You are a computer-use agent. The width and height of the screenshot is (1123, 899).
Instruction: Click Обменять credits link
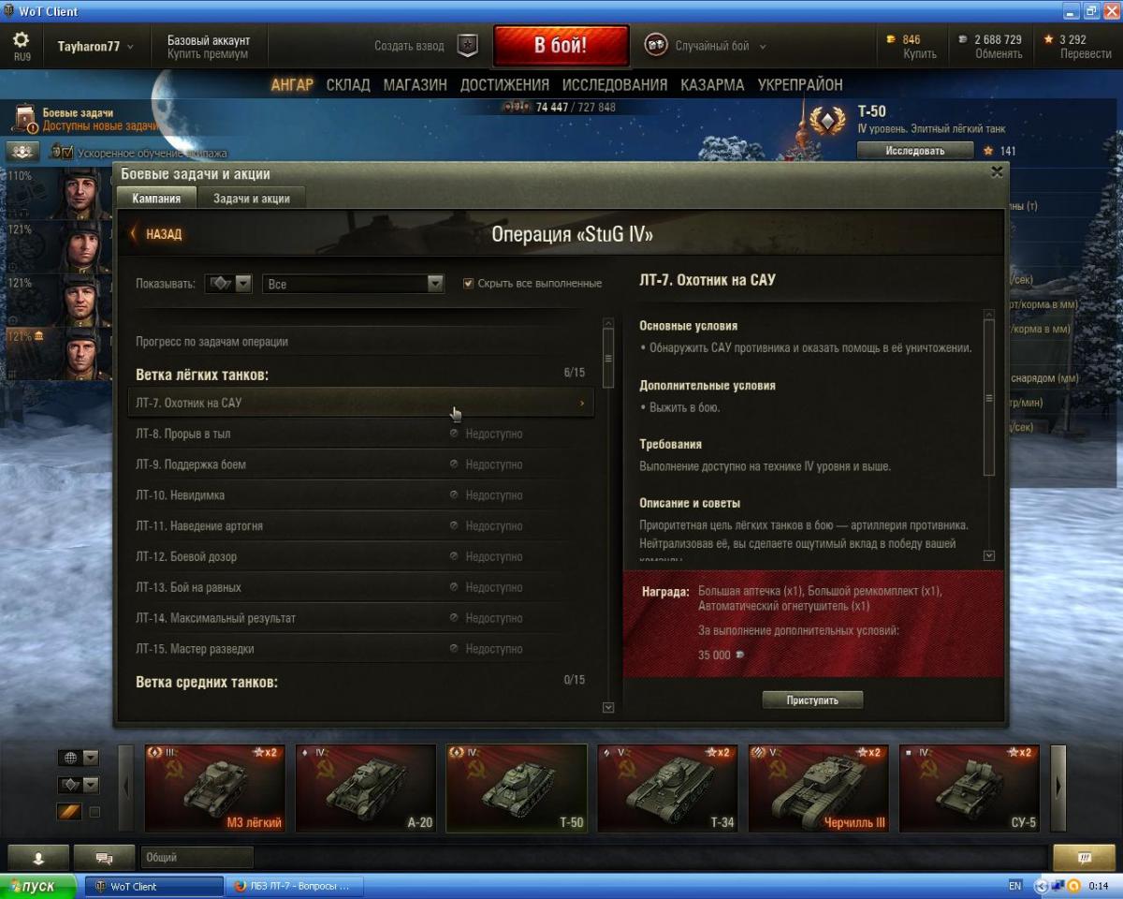(x=999, y=53)
